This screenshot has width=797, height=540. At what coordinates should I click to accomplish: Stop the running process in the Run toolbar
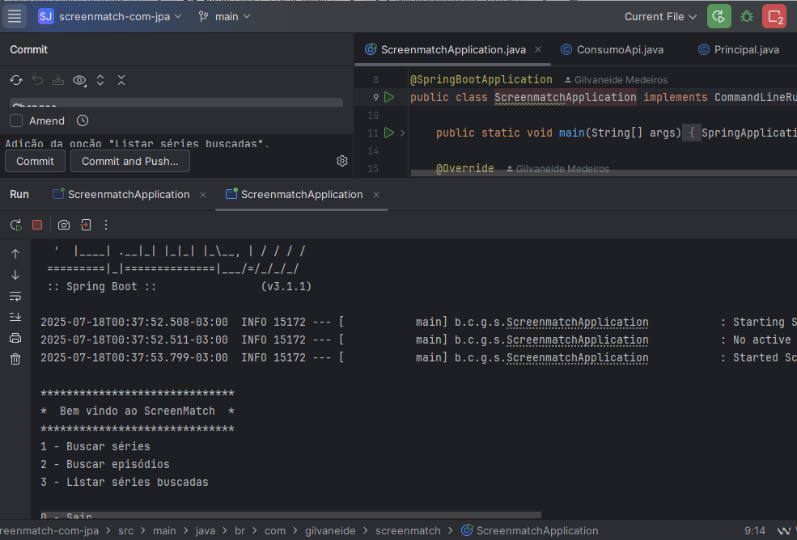(x=37, y=225)
